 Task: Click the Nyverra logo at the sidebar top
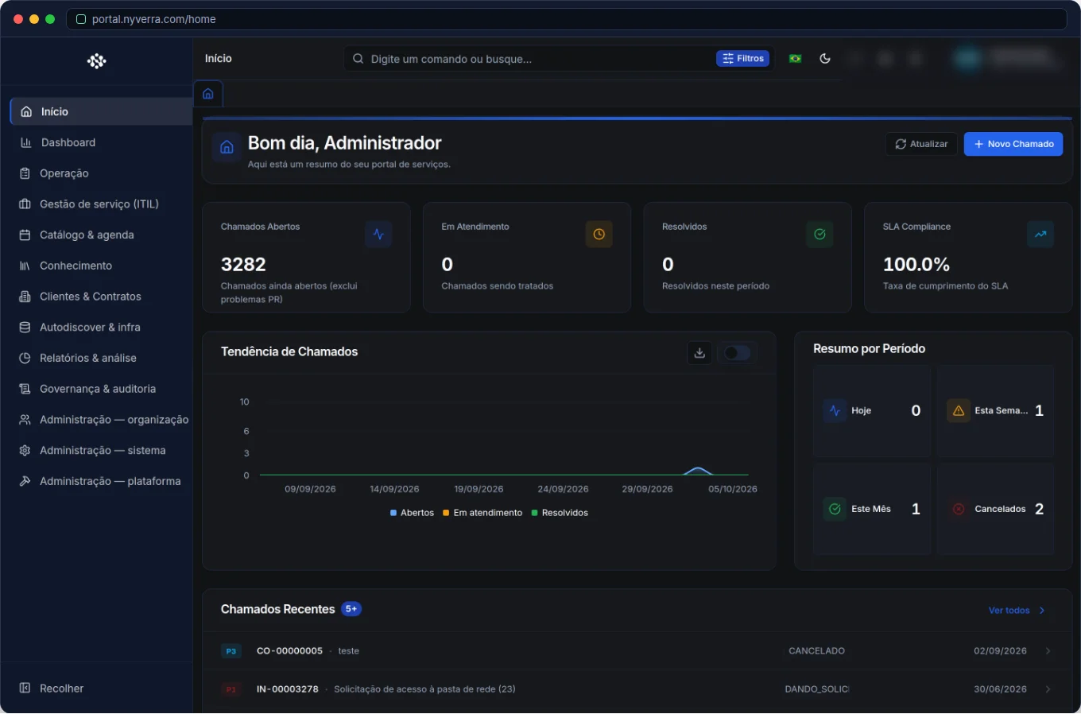click(x=96, y=61)
